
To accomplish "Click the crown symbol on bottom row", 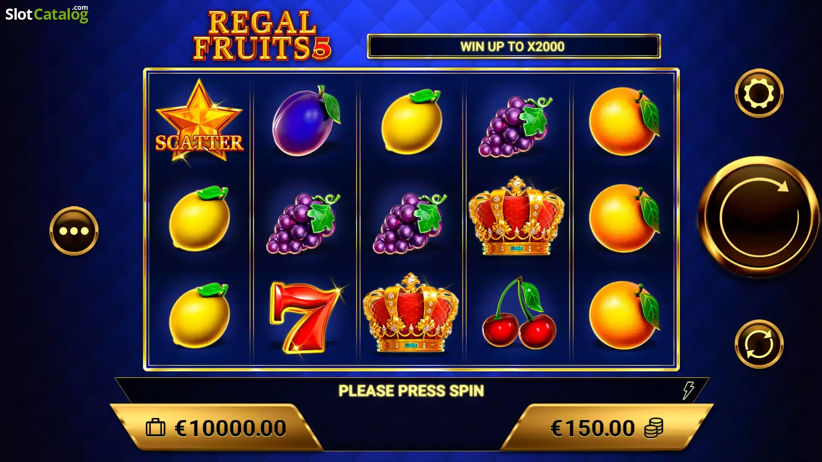I will (411, 312).
